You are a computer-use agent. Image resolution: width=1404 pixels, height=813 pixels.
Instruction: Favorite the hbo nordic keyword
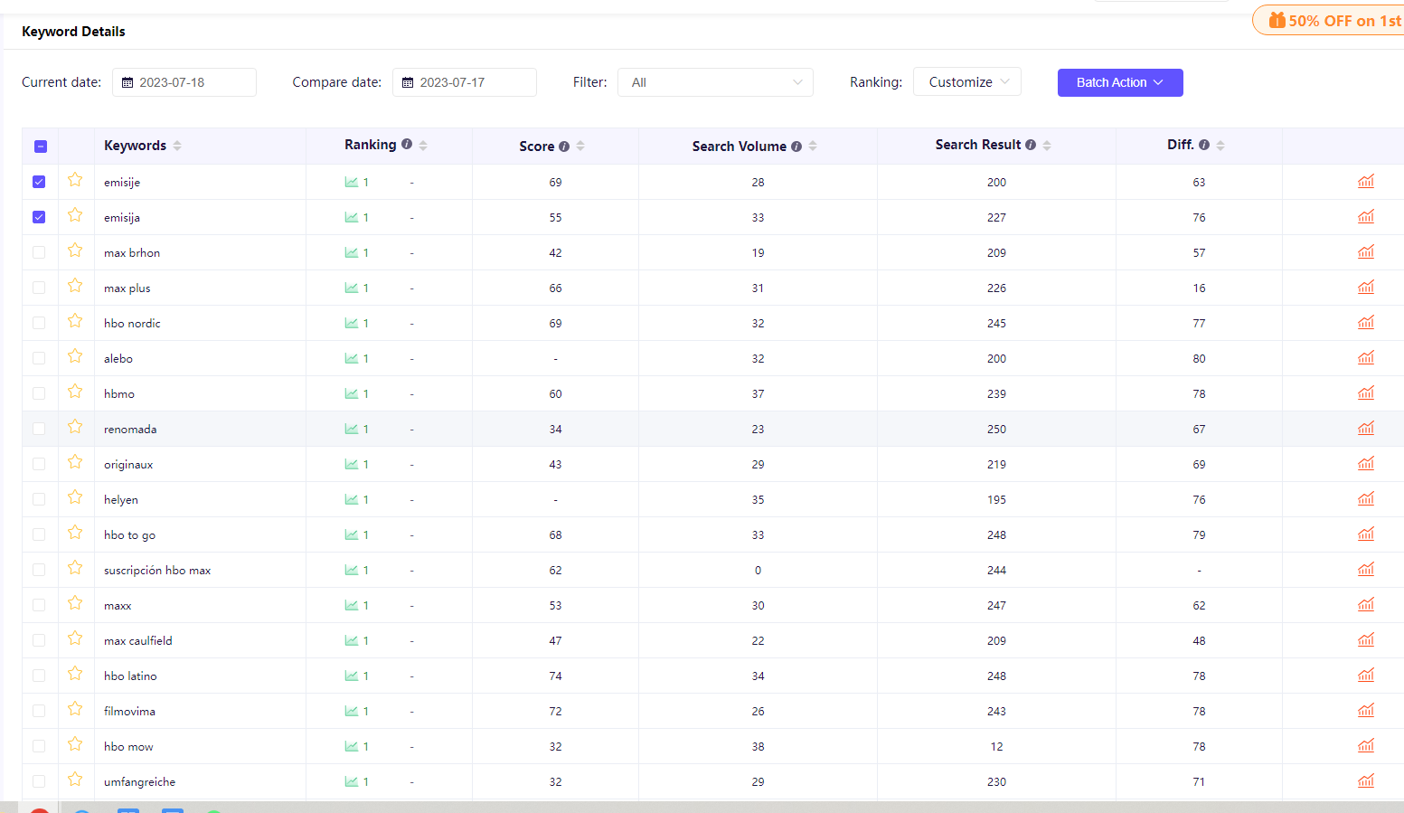click(75, 321)
